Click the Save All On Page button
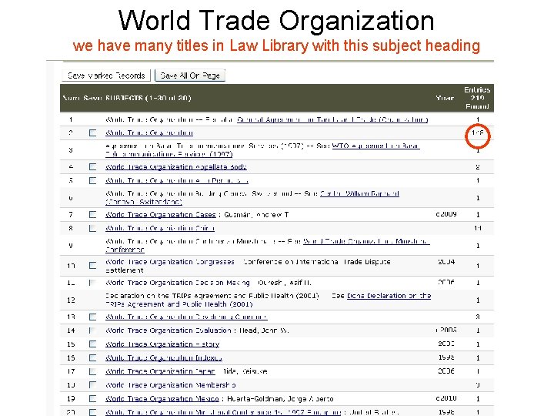 click(x=190, y=75)
